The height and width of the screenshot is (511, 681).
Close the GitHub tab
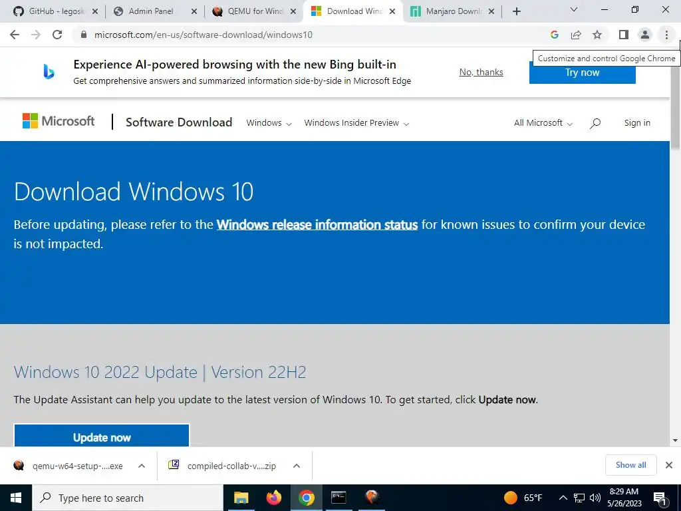[95, 12]
